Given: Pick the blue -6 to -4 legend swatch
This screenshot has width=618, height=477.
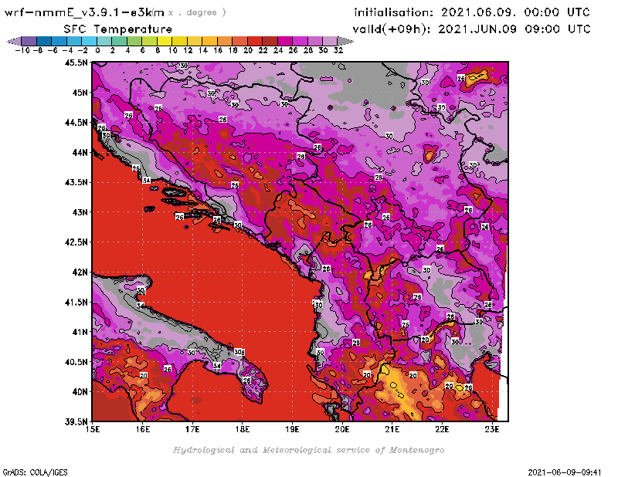Looking at the screenshot, I should click(x=59, y=41).
